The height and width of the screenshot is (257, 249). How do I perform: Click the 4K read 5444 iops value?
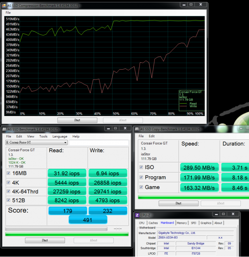coord(67,182)
